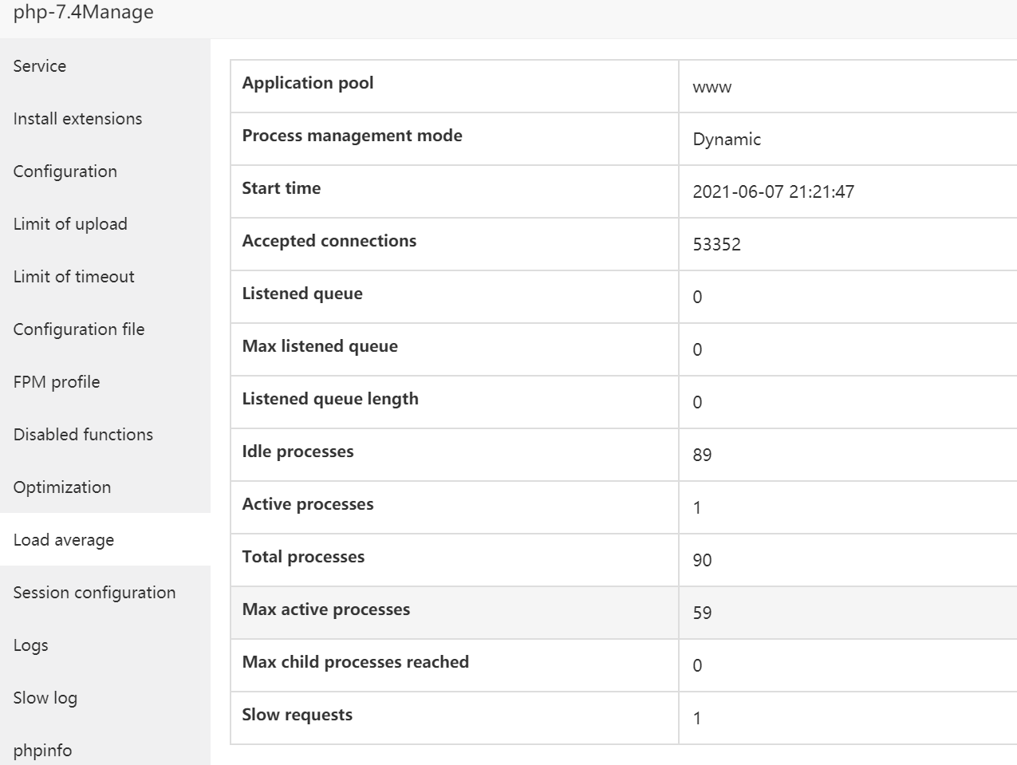
Task: Click the php-7.4Manage window title
Action: 84,13
